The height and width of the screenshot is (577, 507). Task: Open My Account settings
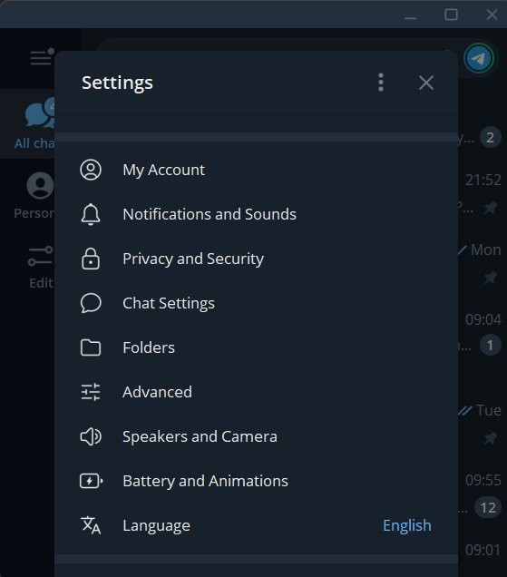(x=256, y=170)
